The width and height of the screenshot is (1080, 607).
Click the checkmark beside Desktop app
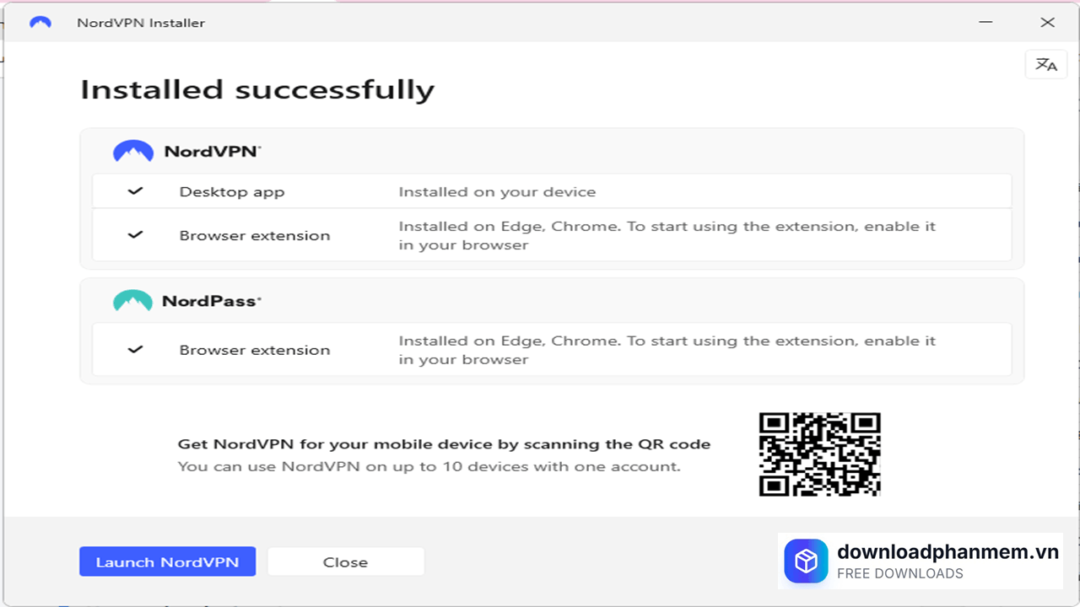point(135,191)
